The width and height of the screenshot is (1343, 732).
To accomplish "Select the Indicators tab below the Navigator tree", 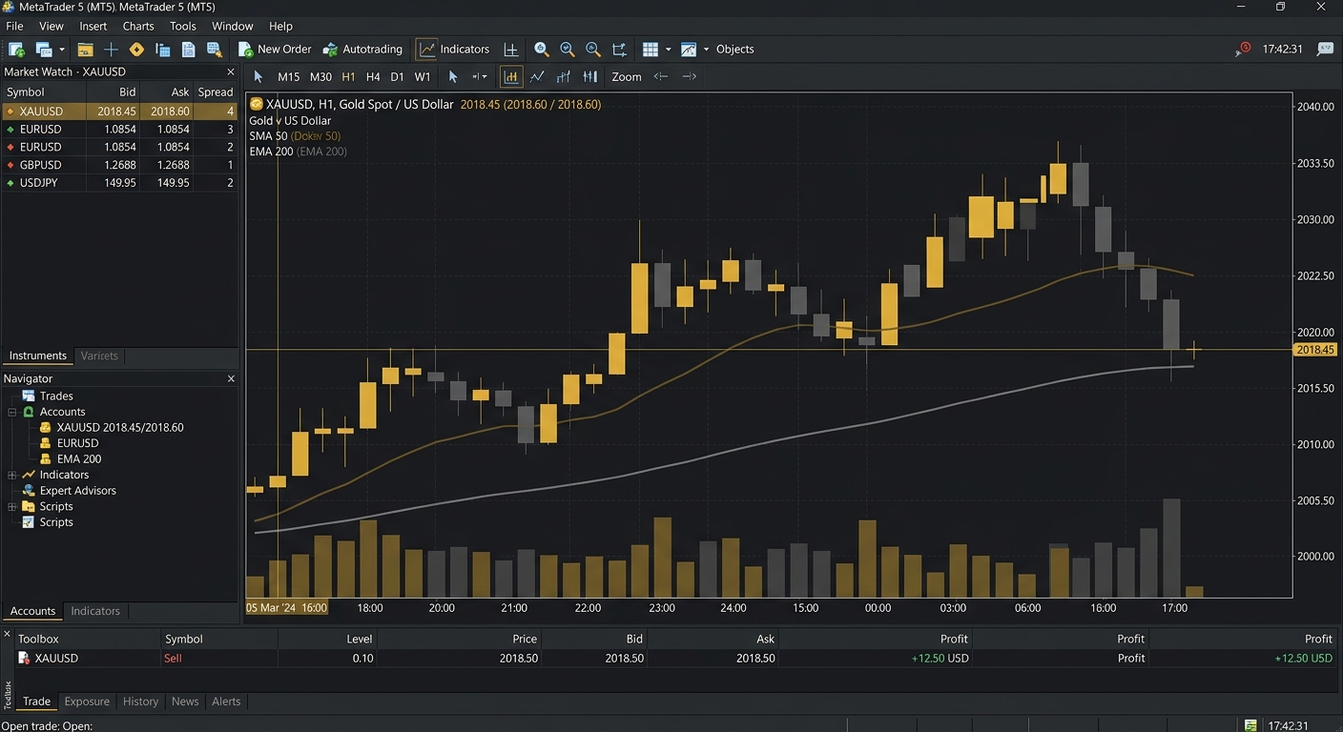I will point(95,611).
